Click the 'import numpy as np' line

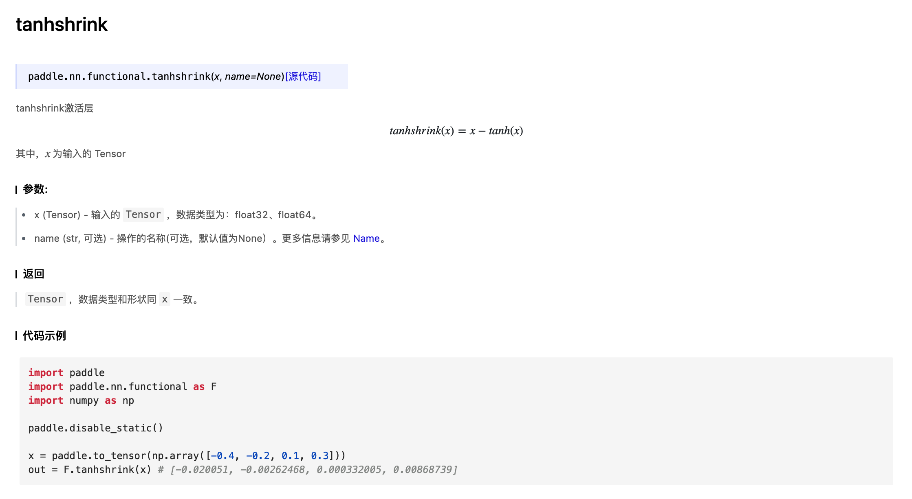click(81, 401)
